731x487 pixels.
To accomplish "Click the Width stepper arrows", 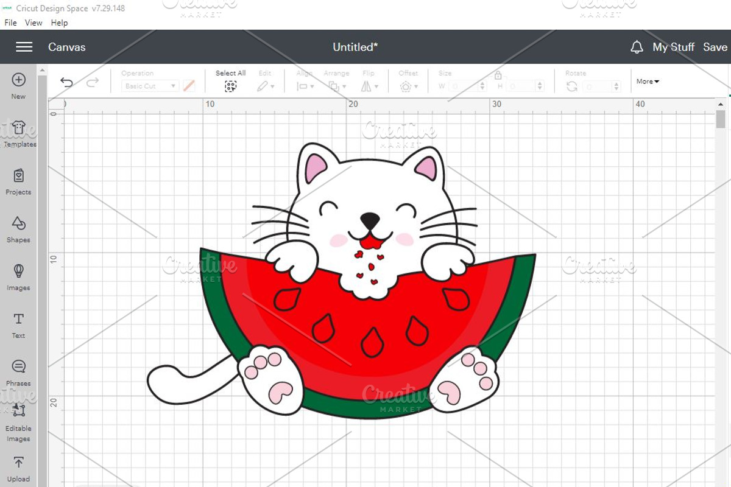I will 483,86.
